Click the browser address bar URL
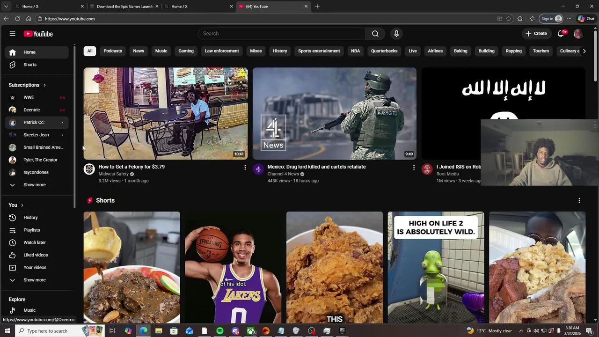The image size is (599, 337). pyautogui.click(x=70, y=19)
